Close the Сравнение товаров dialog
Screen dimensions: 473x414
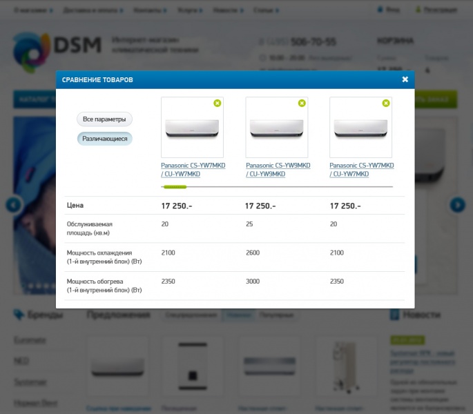tap(405, 79)
